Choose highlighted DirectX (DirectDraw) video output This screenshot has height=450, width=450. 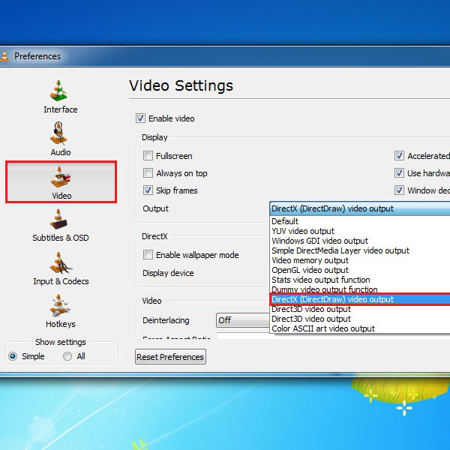(x=360, y=299)
